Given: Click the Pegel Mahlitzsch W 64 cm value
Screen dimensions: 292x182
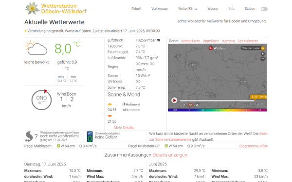Looking at the screenshot, I should 68,146.
